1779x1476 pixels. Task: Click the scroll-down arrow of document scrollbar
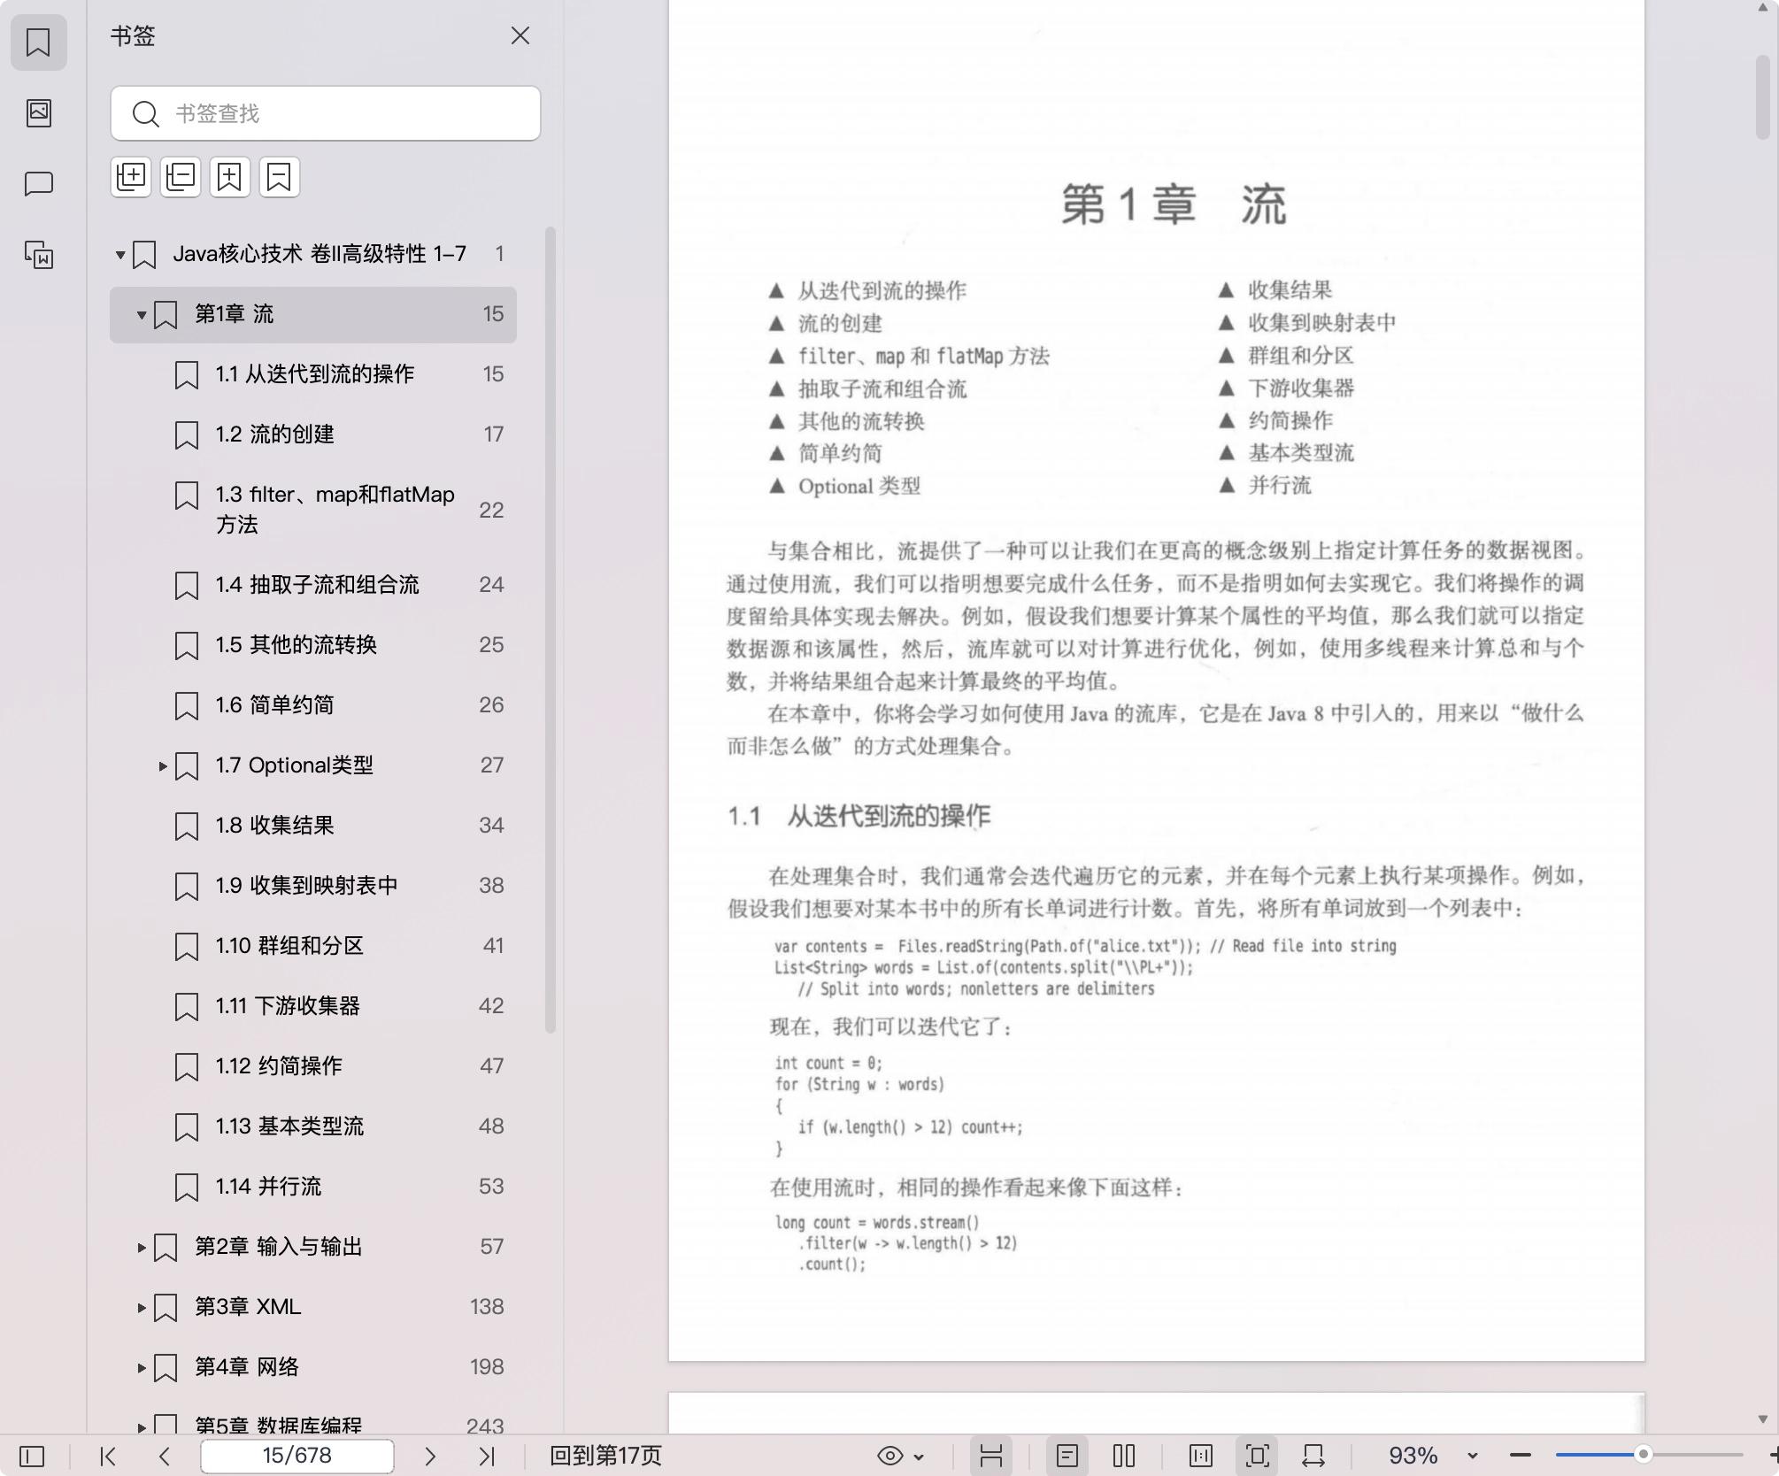(x=1763, y=1419)
